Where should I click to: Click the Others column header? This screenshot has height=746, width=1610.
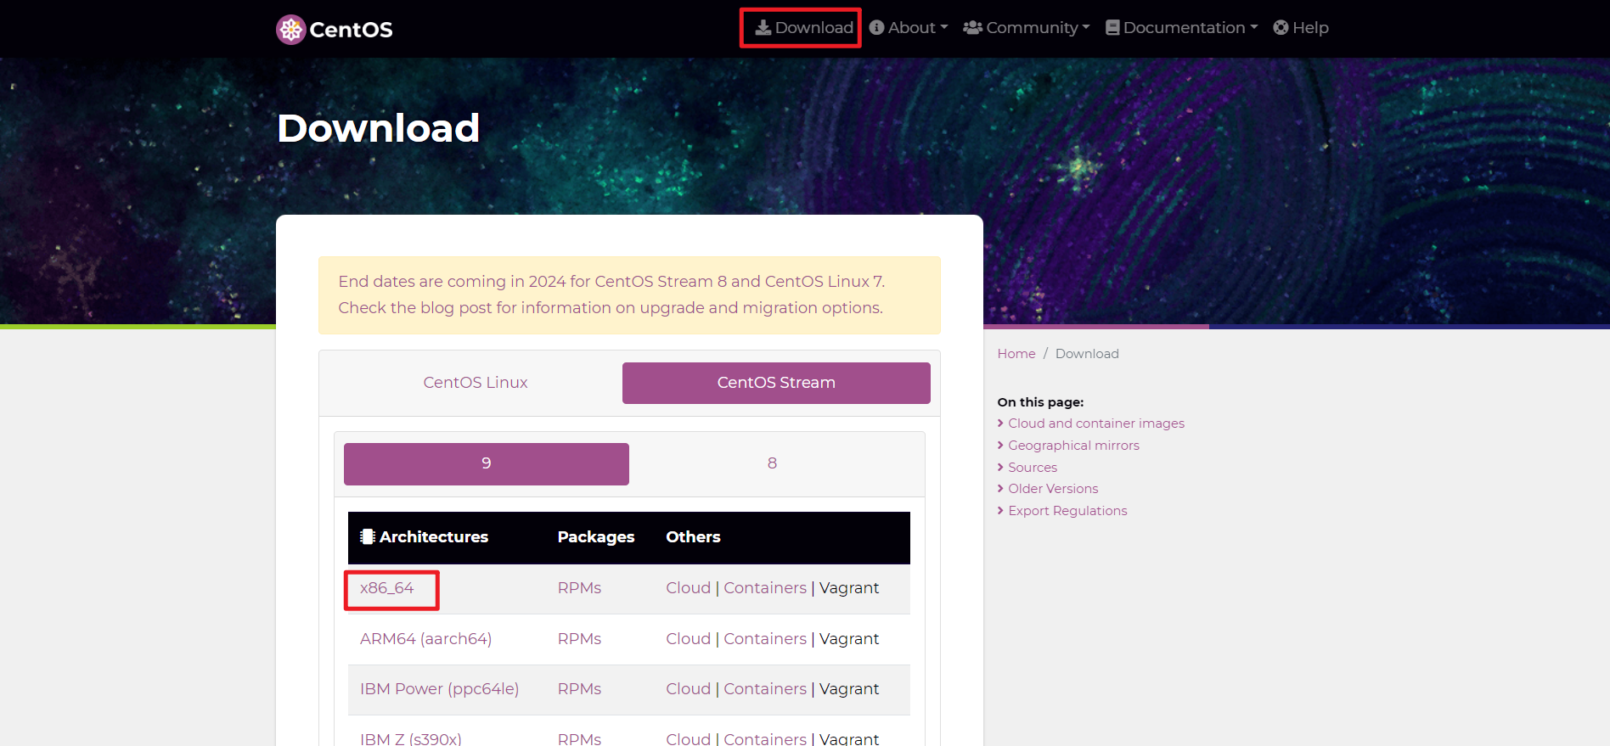(x=693, y=537)
